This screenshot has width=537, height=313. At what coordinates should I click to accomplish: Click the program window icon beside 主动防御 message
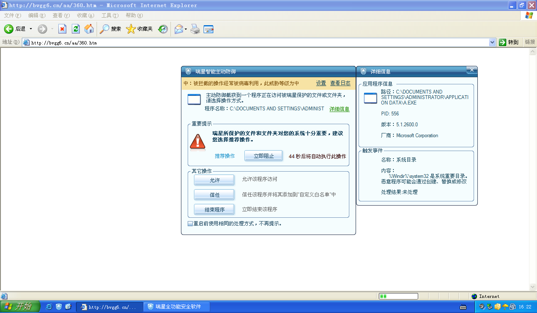tap(194, 99)
